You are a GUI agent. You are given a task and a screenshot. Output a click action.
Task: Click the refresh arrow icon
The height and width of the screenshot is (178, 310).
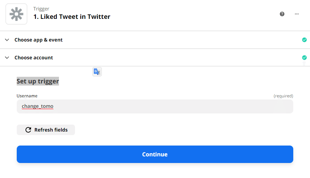click(28, 130)
